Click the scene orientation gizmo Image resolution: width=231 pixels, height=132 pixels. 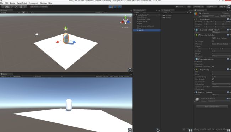pos(125,21)
